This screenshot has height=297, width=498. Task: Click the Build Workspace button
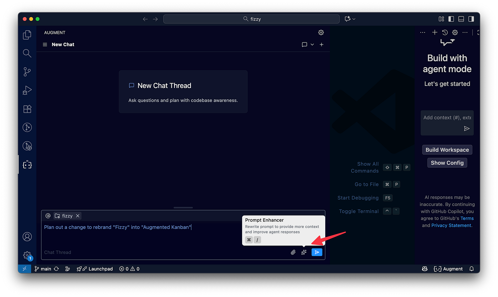tap(447, 150)
